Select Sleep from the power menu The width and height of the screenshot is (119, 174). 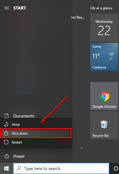point(36,124)
